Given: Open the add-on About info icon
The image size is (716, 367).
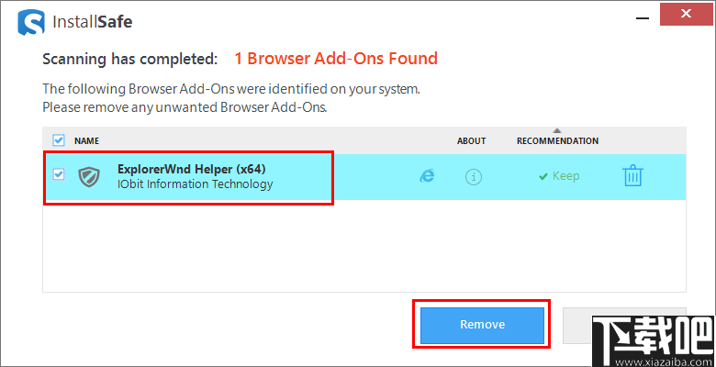Looking at the screenshot, I should point(474,176).
